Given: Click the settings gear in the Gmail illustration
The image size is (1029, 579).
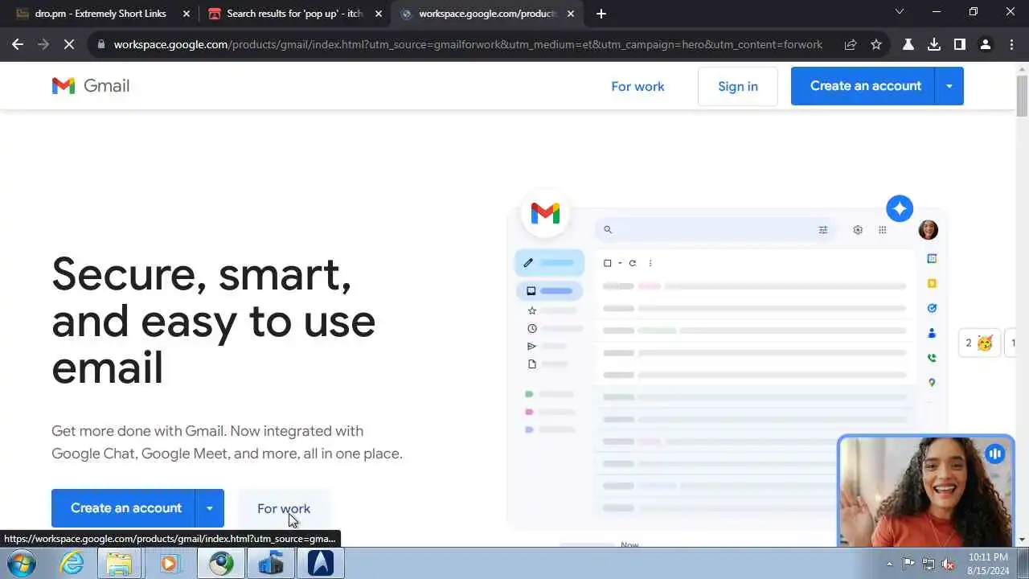Looking at the screenshot, I should point(858,230).
